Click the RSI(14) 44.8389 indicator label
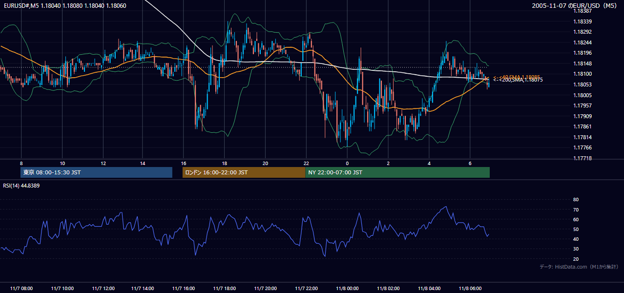 21,186
